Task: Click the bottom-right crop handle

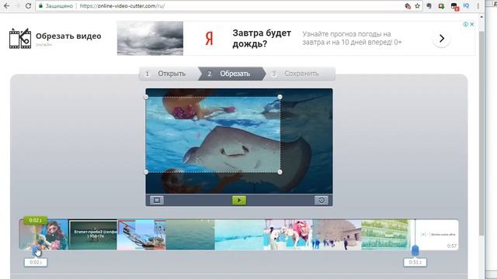Action: [280, 172]
